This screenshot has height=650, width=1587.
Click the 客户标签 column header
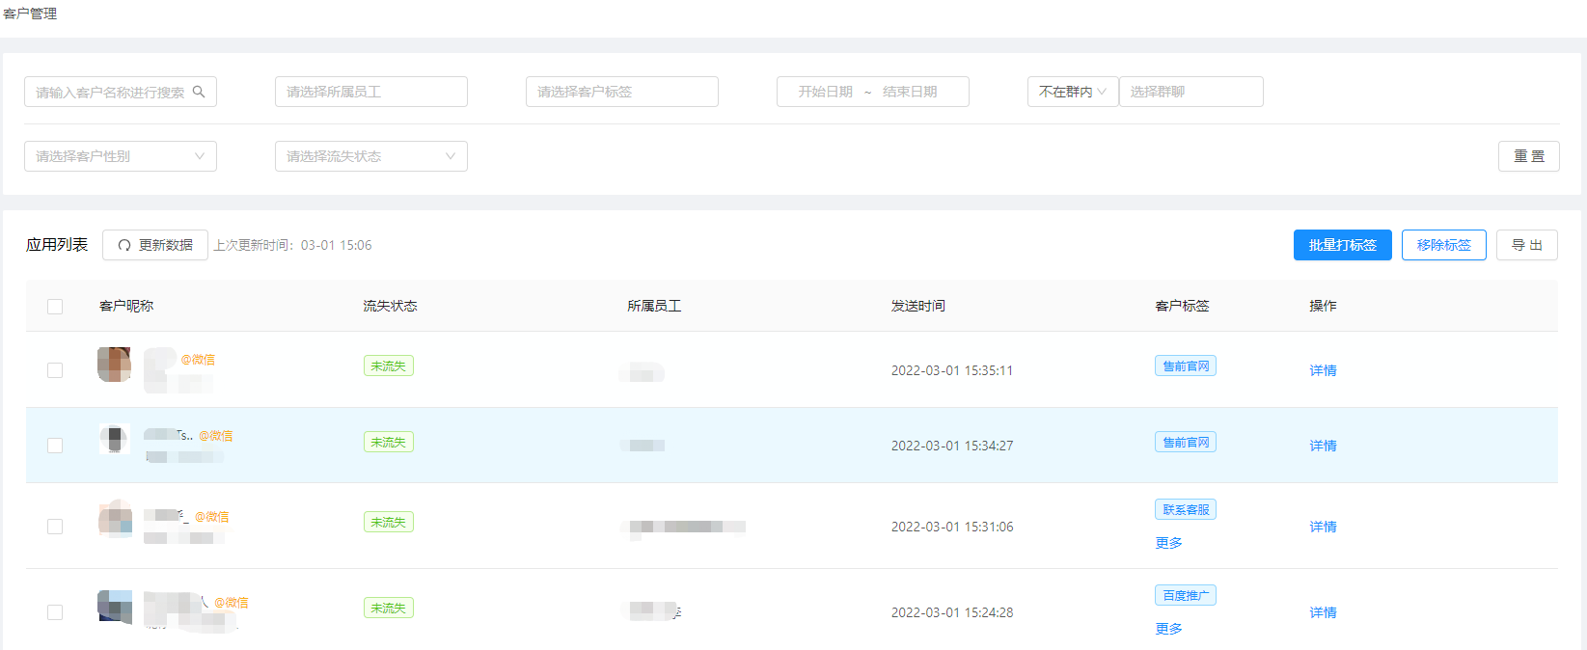point(1182,306)
